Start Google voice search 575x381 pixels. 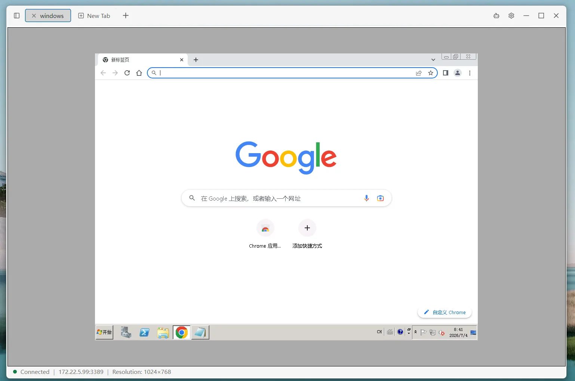tap(366, 198)
